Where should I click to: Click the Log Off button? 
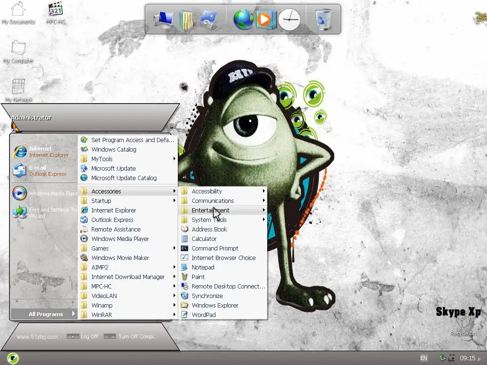pos(83,336)
